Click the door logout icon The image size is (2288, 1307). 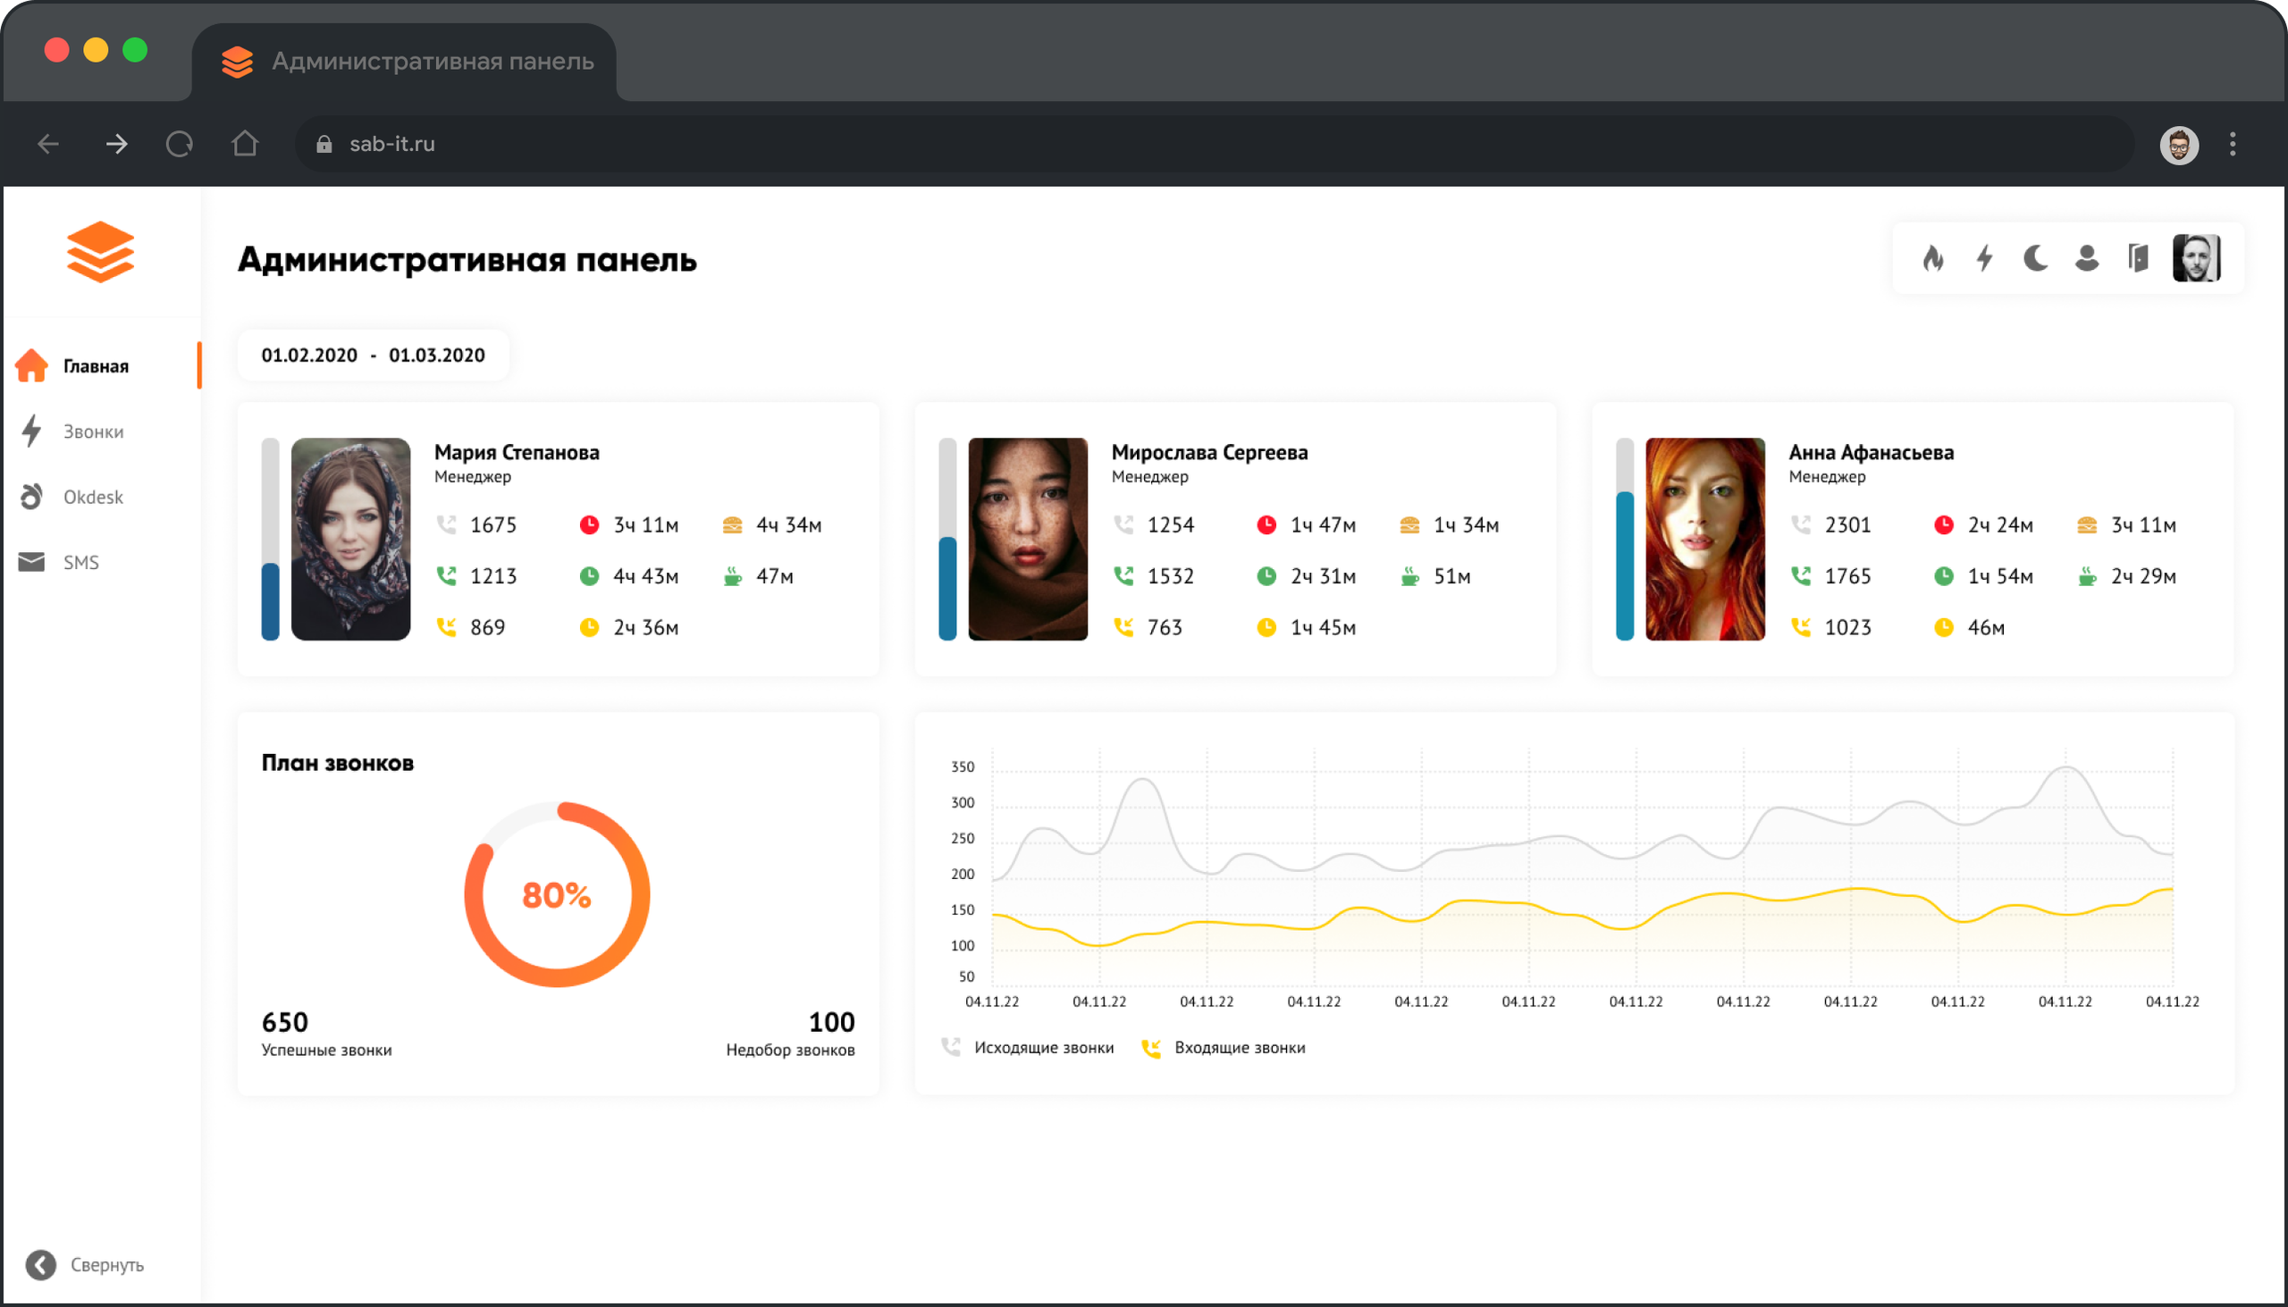click(x=2138, y=258)
